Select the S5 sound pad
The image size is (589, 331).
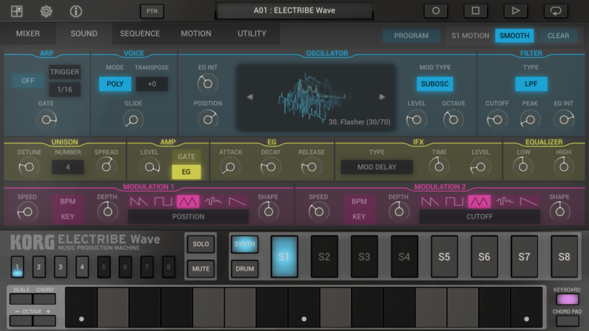click(x=444, y=257)
